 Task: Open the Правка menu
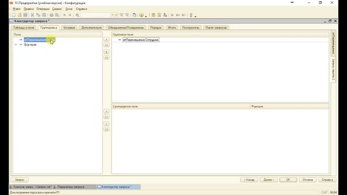pyautogui.click(x=29, y=9)
